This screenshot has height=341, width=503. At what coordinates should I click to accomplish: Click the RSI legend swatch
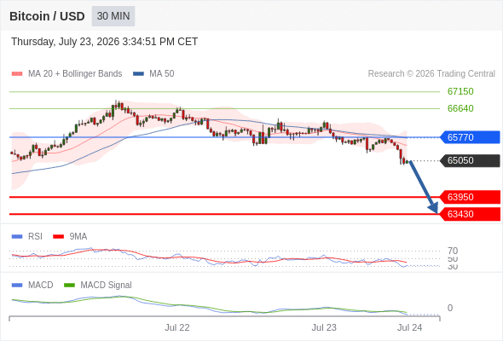(x=17, y=237)
